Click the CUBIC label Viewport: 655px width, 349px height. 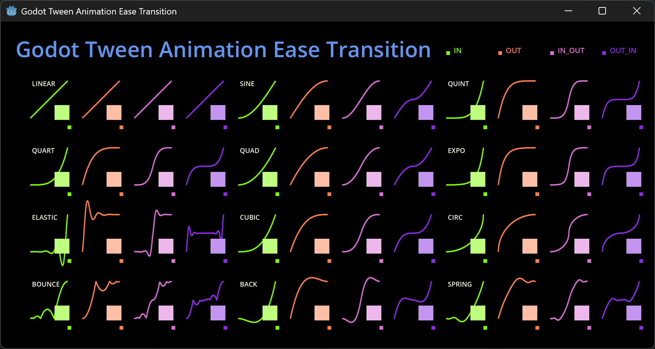250,218
